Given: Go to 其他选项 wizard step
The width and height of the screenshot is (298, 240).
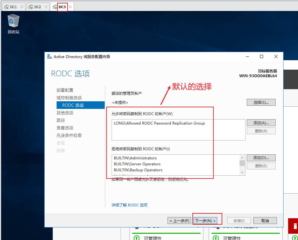Looking at the screenshot, I should [65, 113].
